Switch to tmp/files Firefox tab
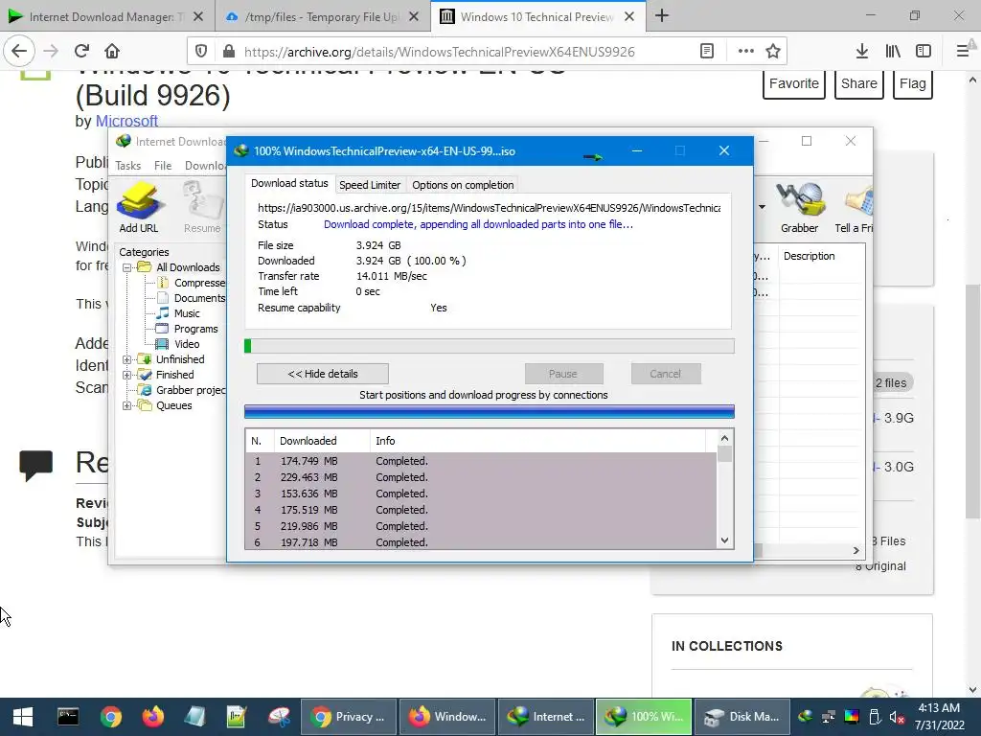The height and width of the screenshot is (736, 981). (322, 17)
